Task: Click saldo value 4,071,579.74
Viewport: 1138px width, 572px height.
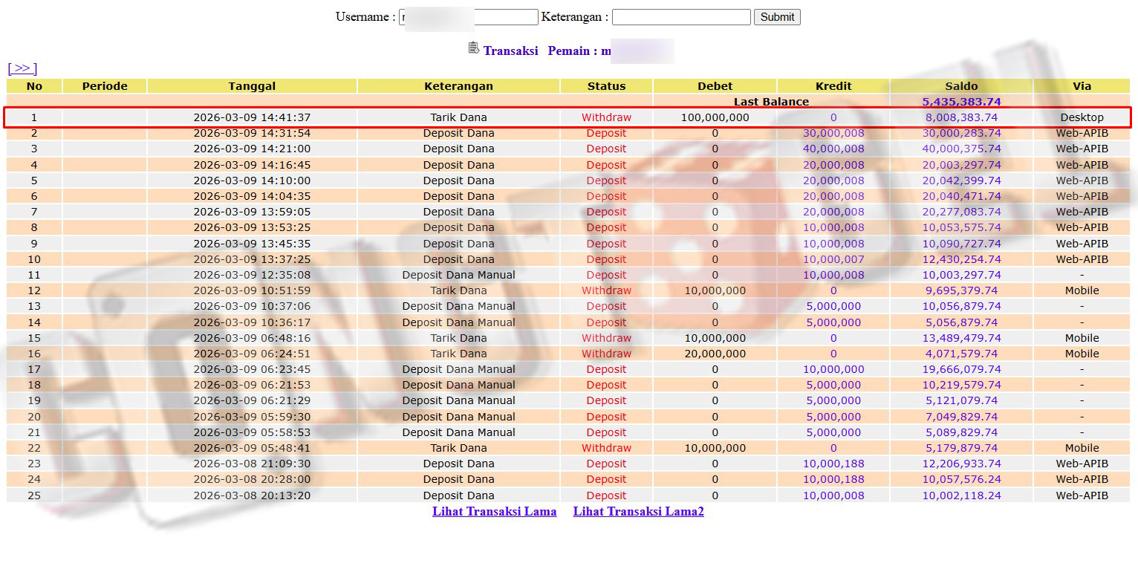Action: pyautogui.click(x=963, y=354)
